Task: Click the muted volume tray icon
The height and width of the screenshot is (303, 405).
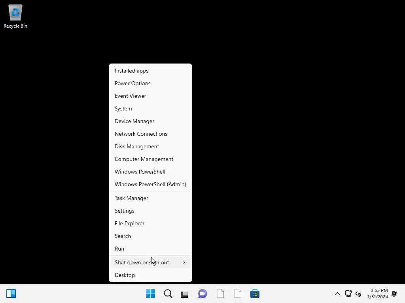Action: pos(358,294)
